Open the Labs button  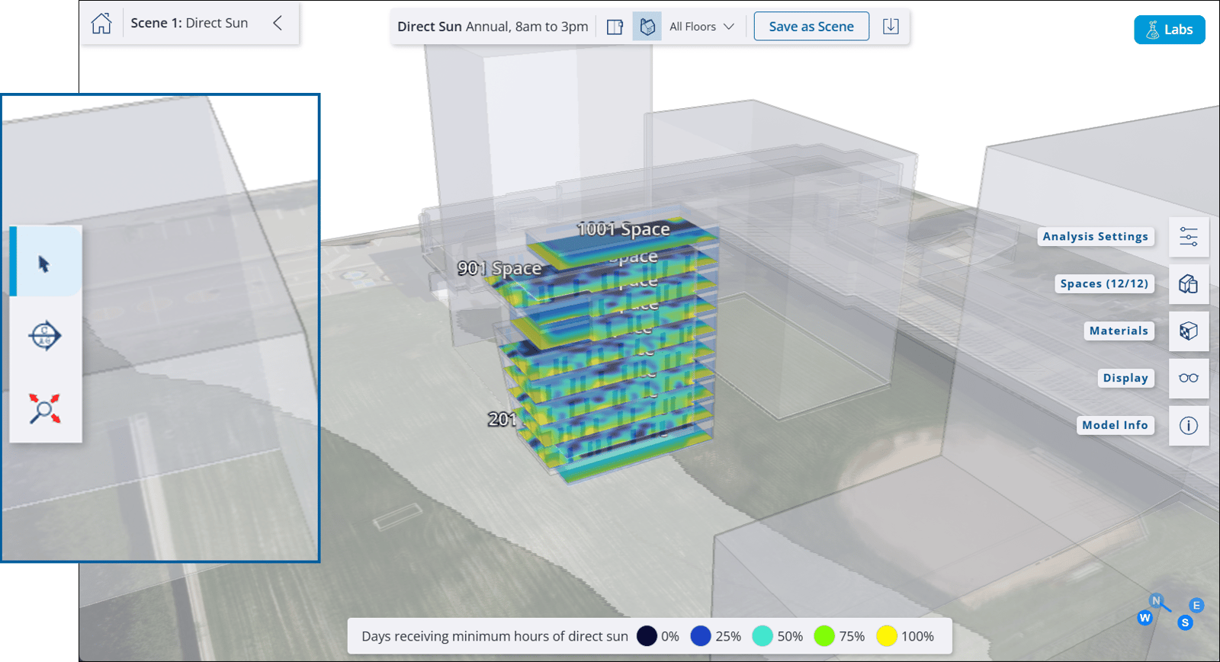[1169, 30]
